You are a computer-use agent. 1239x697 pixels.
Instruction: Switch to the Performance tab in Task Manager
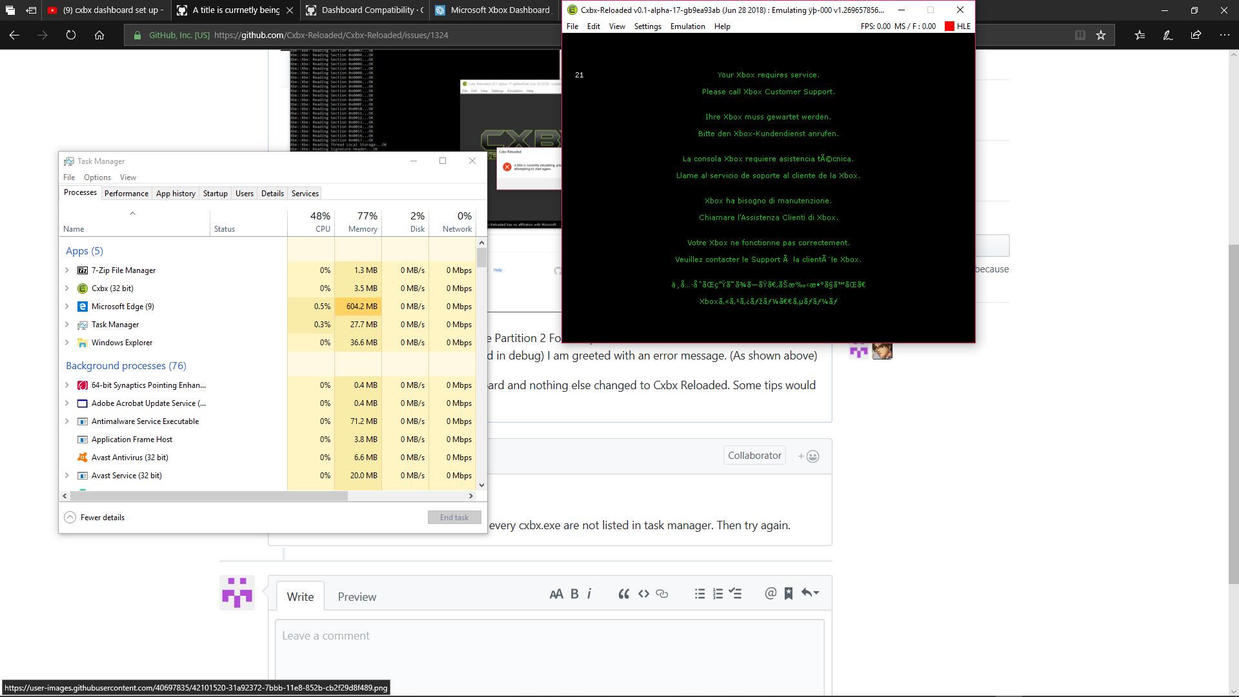(x=126, y=193)
